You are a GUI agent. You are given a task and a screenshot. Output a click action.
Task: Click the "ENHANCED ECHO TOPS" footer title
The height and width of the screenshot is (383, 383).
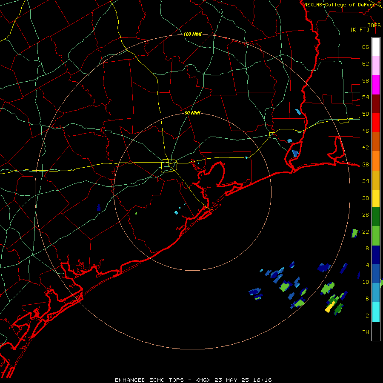coord(149,380)
